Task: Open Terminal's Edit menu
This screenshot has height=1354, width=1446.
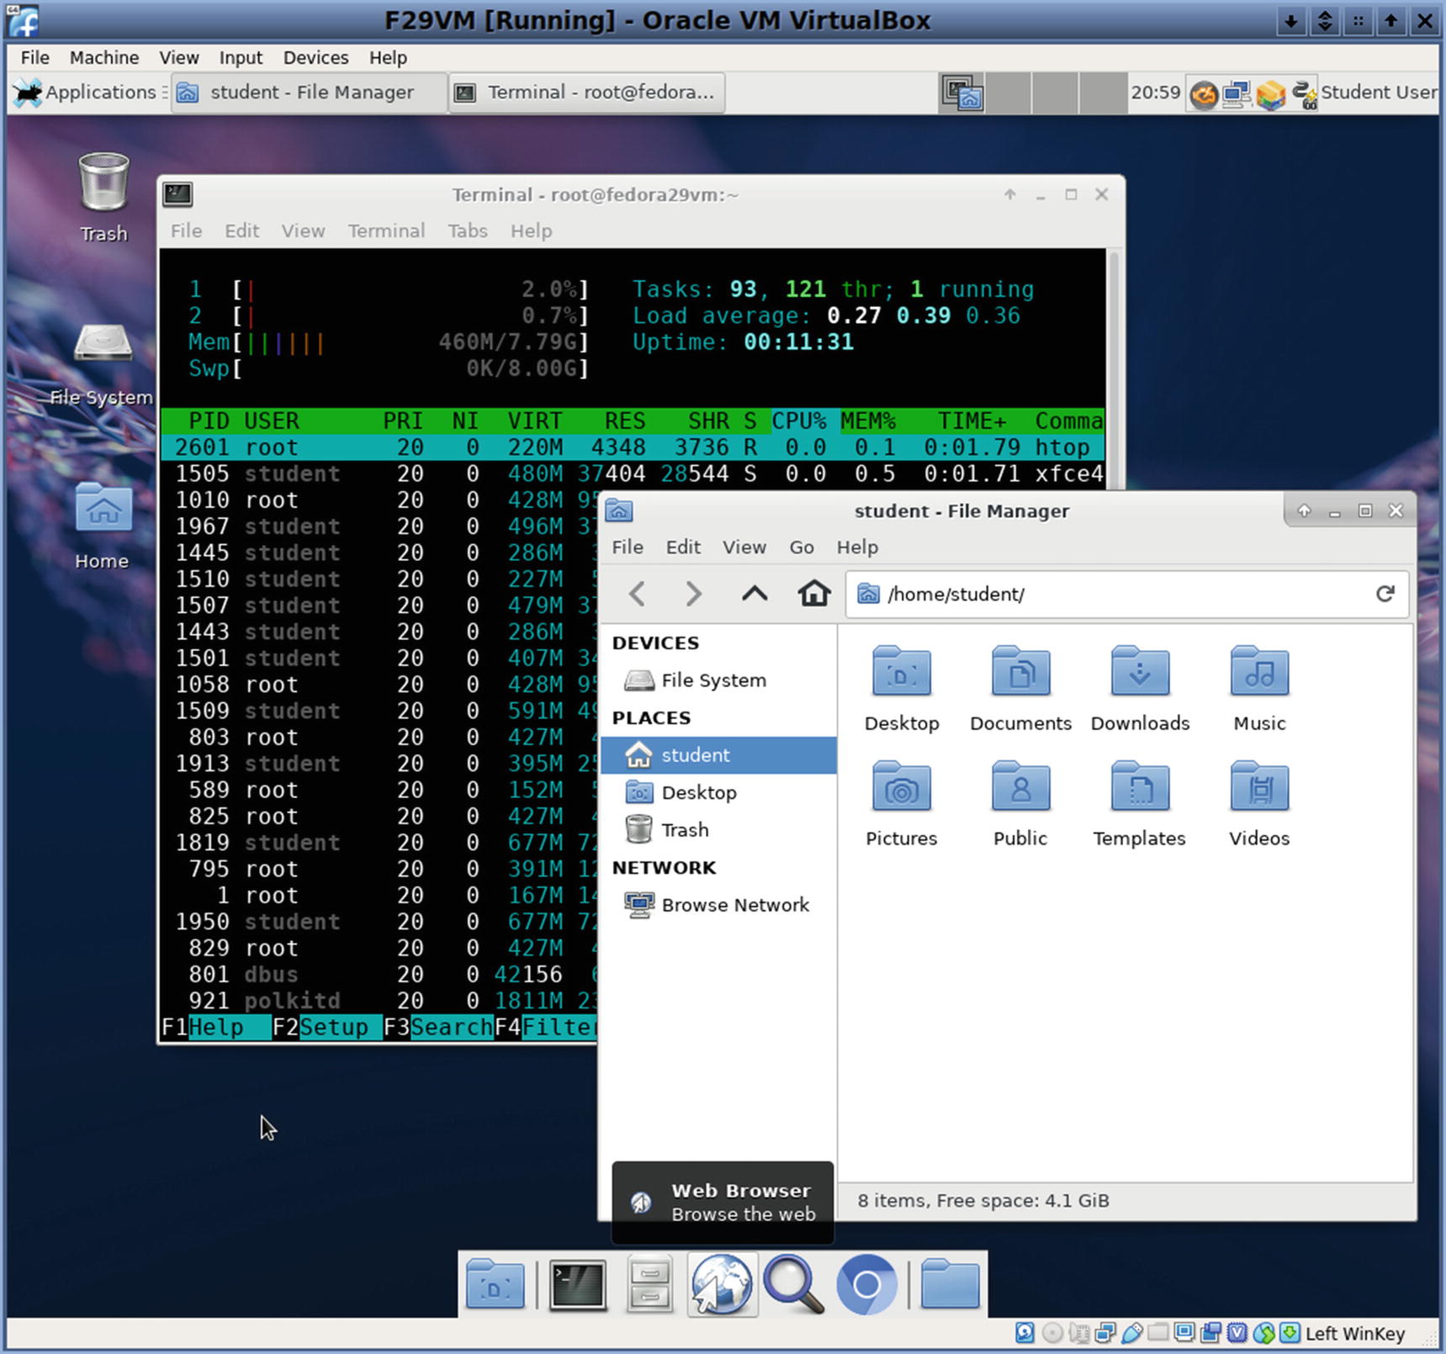Action: (x=241, y=231)
